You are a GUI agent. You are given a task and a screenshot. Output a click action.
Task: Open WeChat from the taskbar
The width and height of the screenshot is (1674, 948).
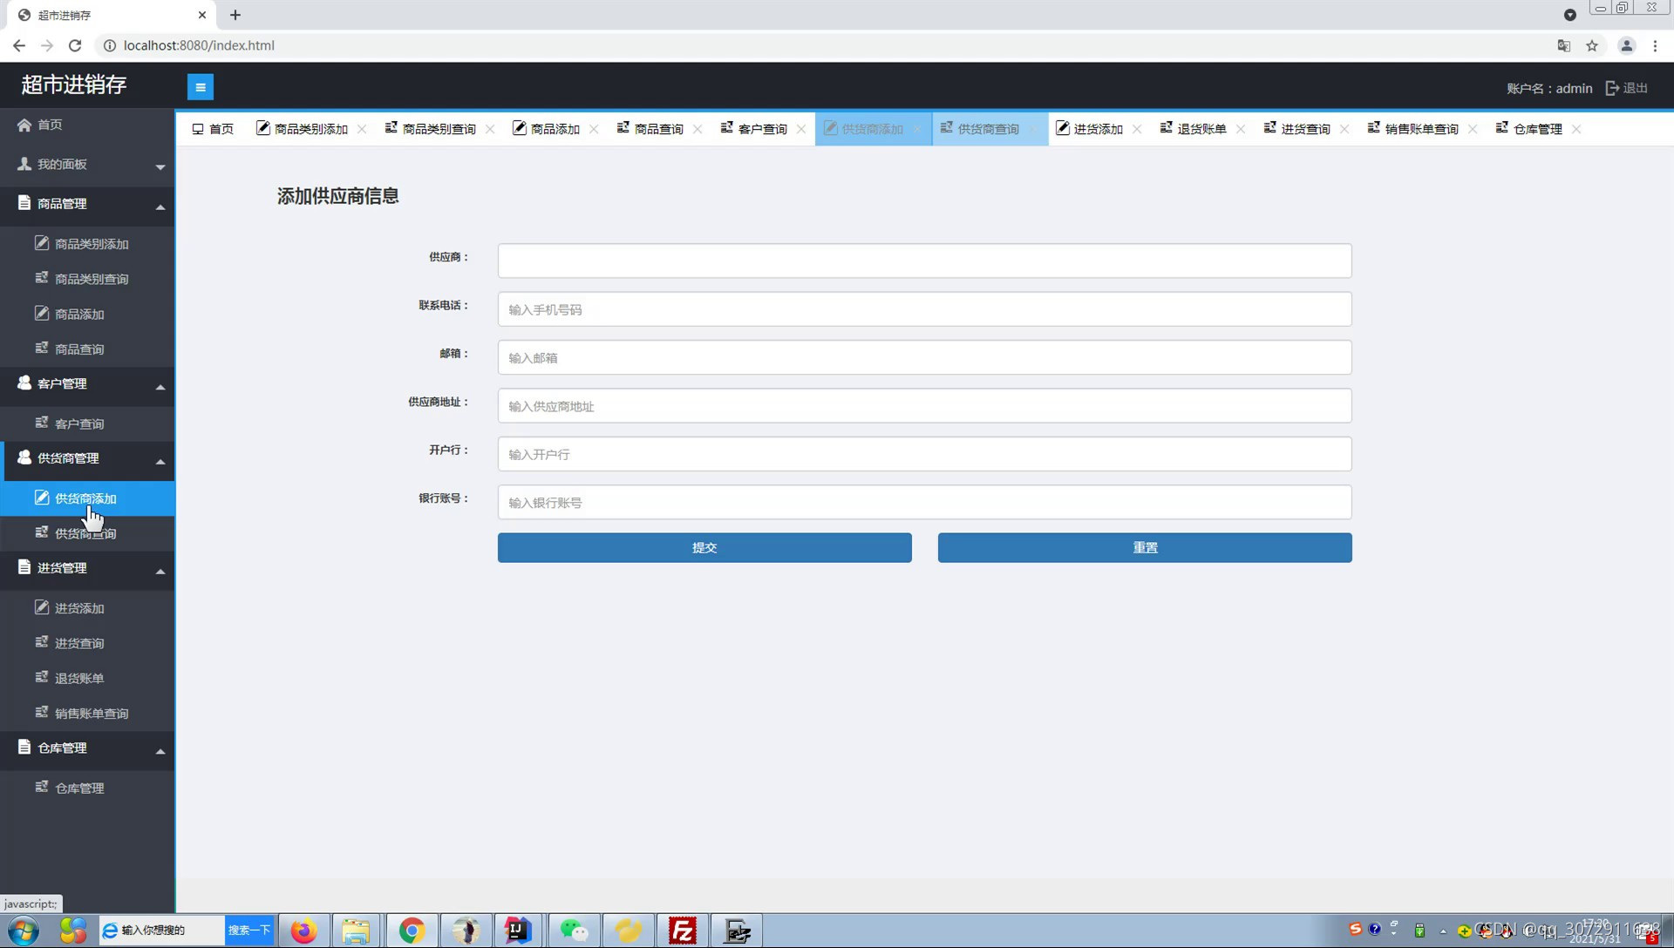click(574, 931)
